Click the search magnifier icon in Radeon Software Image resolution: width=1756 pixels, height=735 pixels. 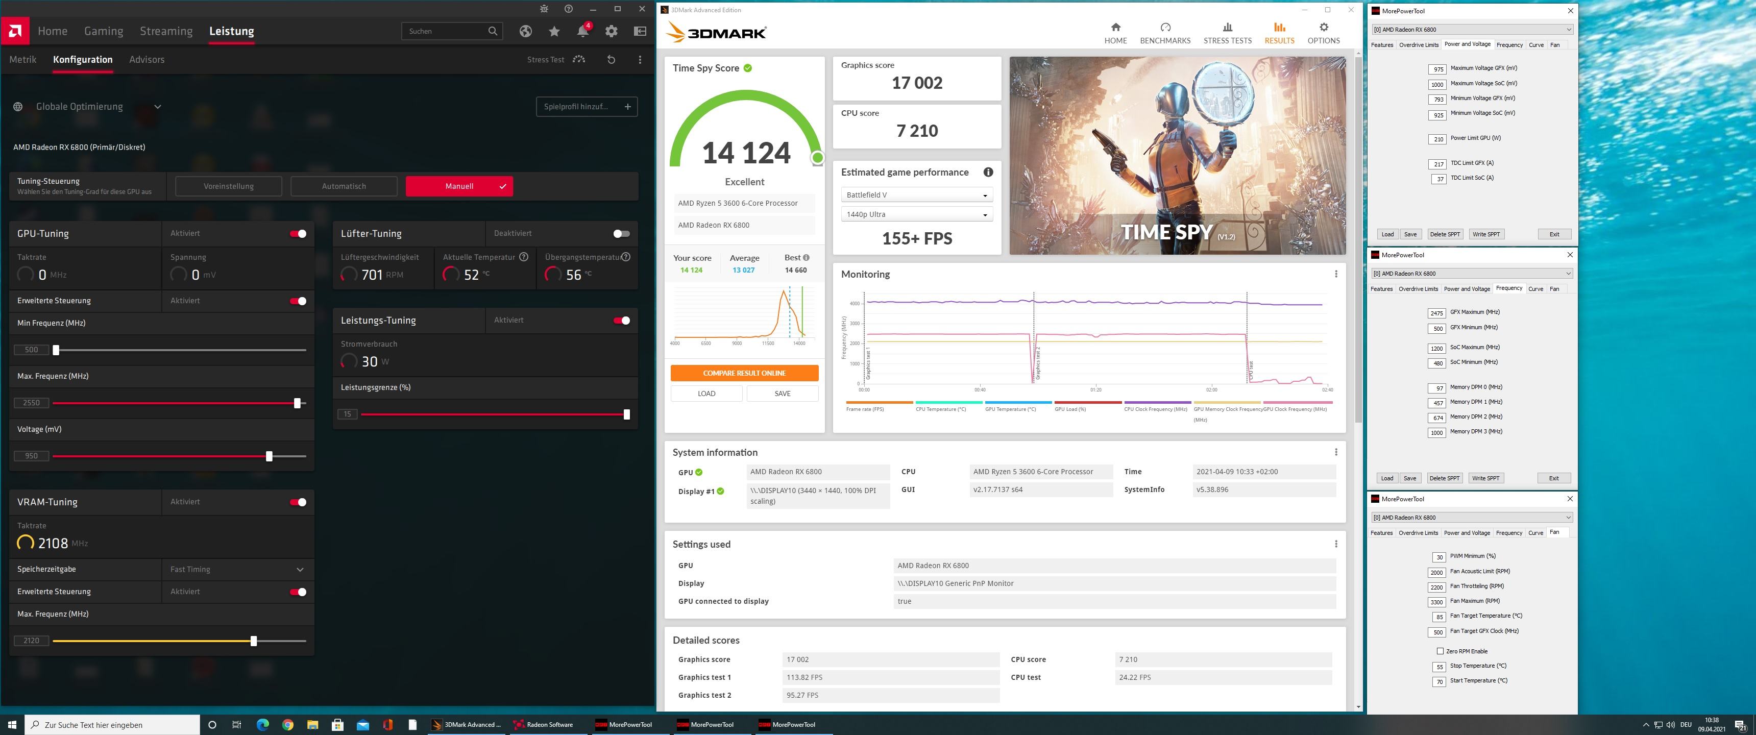(493, 31)
